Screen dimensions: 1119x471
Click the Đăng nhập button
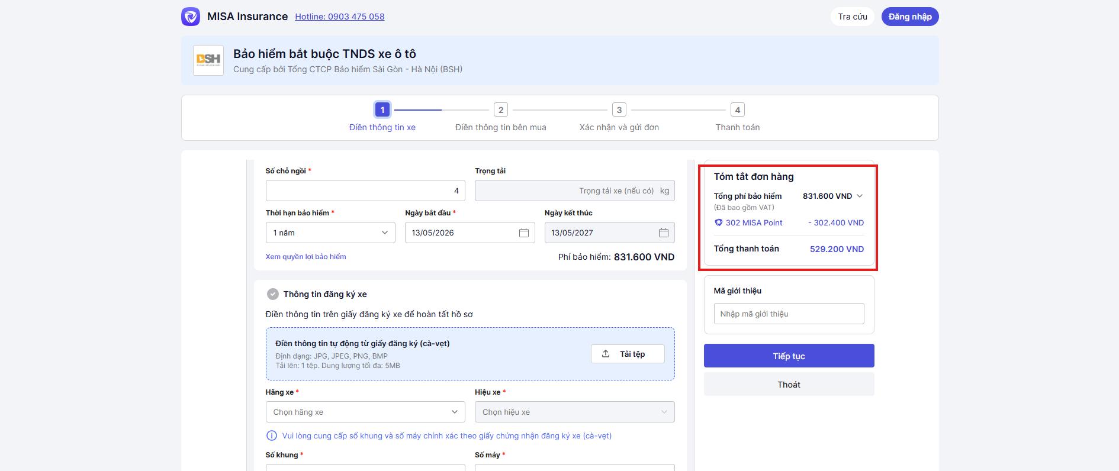910,17
